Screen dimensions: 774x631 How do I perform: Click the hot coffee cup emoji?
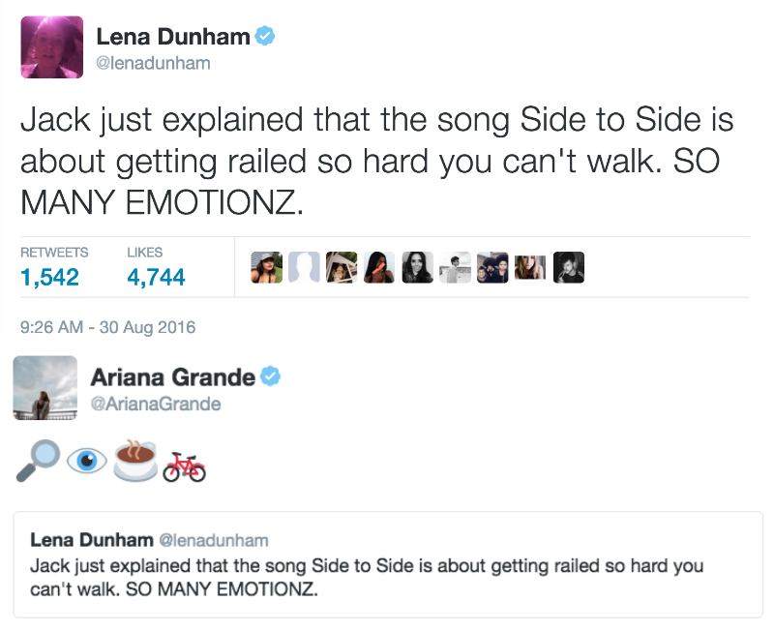135,460
